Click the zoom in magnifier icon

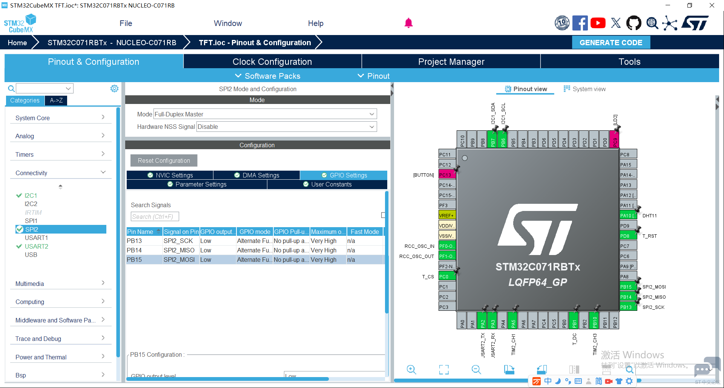(411, 370)
